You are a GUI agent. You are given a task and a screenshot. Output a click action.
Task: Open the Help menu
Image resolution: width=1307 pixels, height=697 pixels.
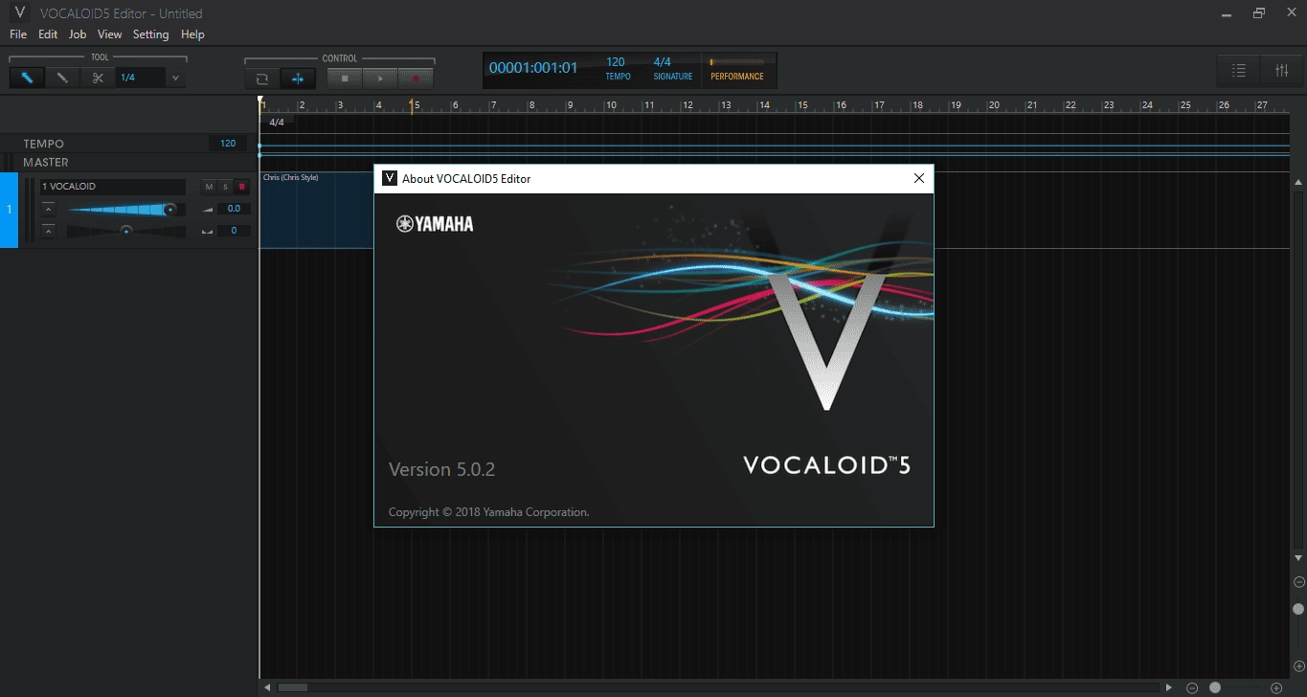coord(192,34)
